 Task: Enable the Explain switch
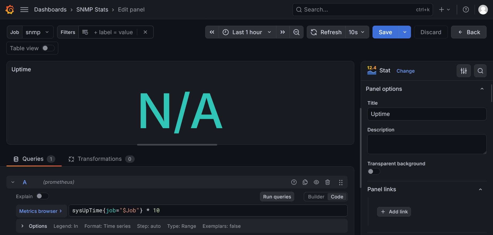coord(42,196)
